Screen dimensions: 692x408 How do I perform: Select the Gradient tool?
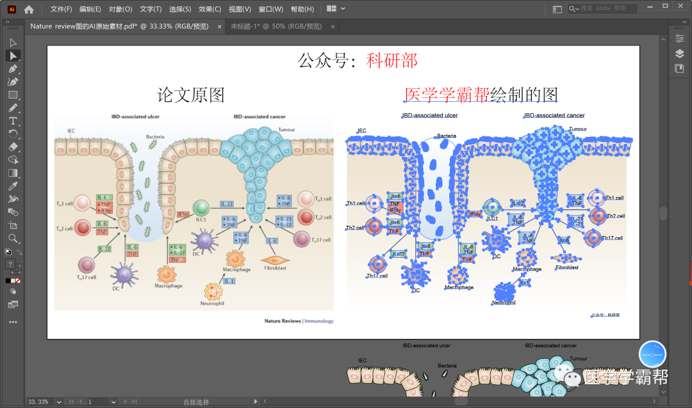pos(13,173)
